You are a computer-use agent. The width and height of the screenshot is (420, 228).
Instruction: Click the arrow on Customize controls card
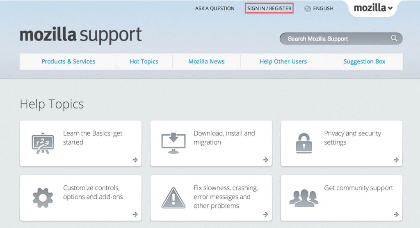[135, 214]
